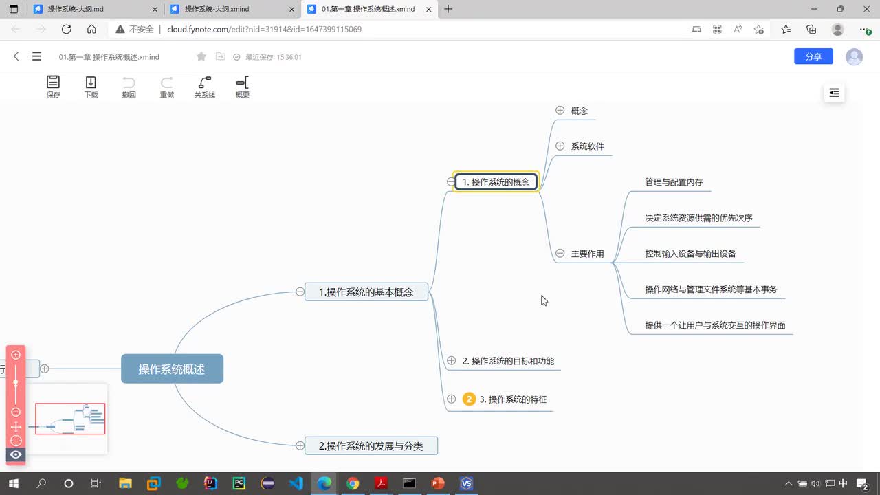The image size is (880, 495).
Task: Click the zoom out minus on red panel
Action: [x=16, y=412]
